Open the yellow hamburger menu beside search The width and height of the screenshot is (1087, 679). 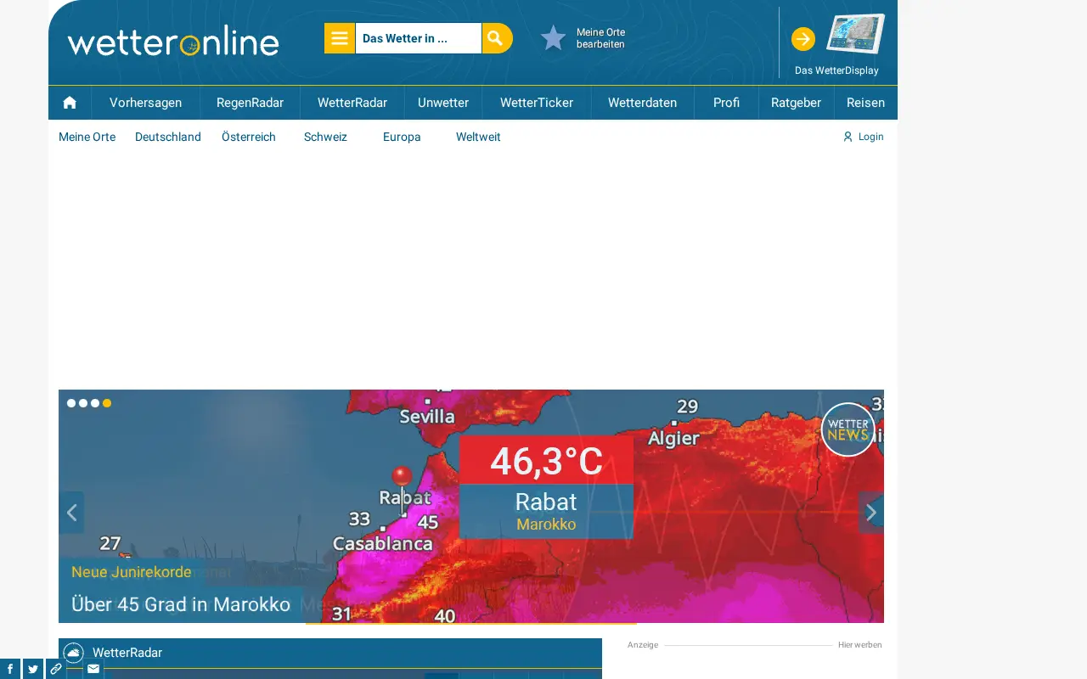340,38
